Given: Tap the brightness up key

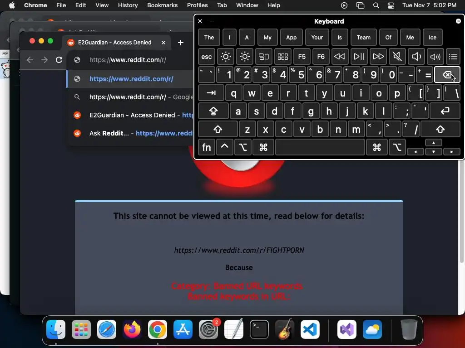Looking at the screenshot, I should pos(245,56).
